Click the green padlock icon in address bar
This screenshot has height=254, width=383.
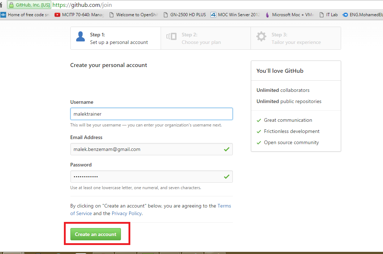(11, 5)
